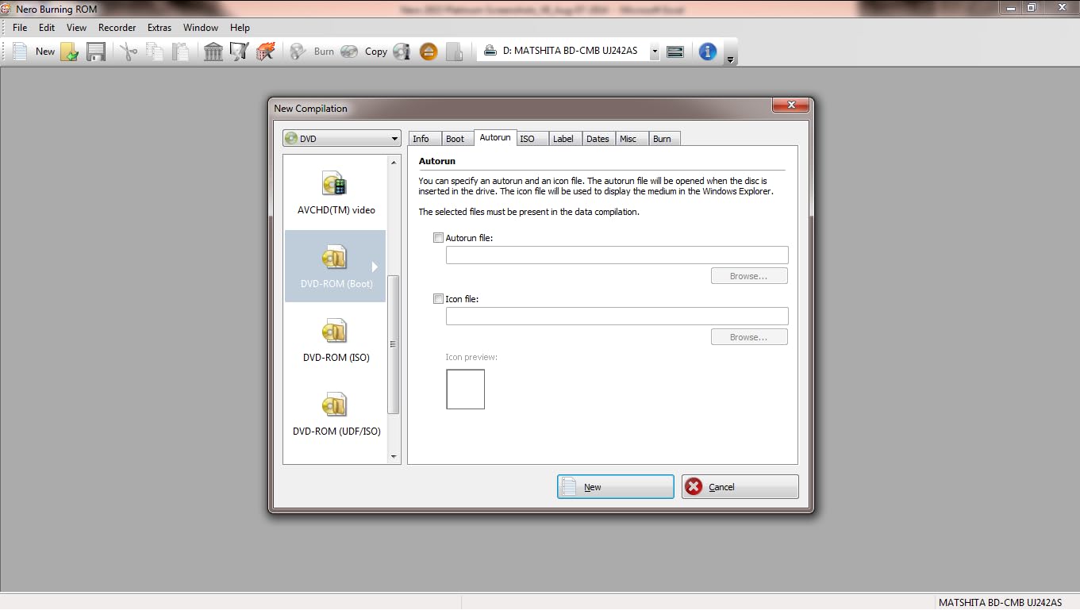The width and height of the screenshot is (1080, 610).
Task: Click the toolbar icon left of the flaming building
Action: pos(239,52)
